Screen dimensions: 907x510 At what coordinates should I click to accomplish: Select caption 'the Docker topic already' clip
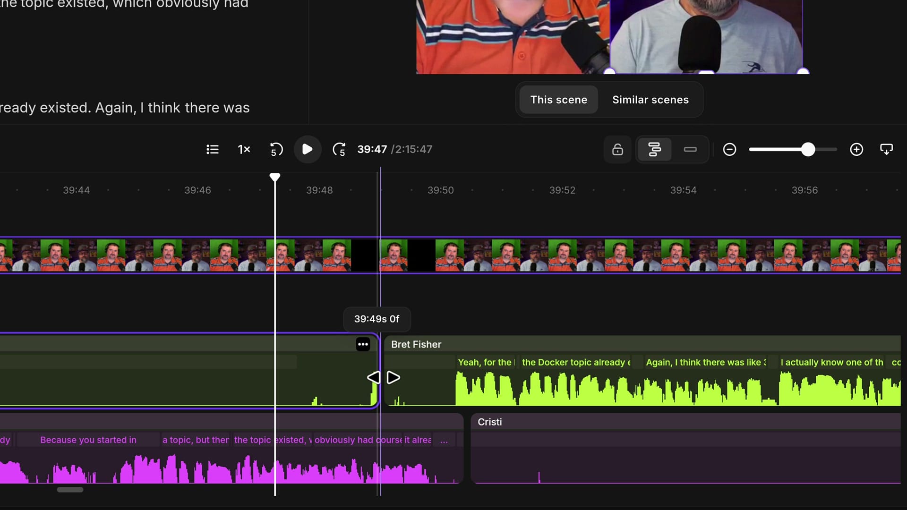576,362
